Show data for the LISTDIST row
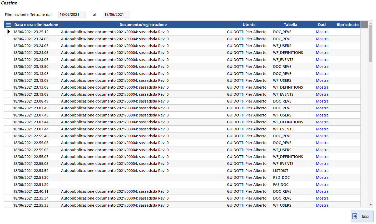376x224 pixels. 322,171
